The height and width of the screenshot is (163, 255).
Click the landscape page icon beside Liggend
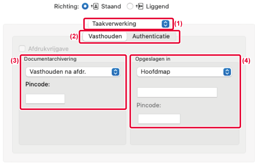pos(141,6)
